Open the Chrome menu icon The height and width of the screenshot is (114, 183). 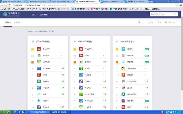point(181,5)
